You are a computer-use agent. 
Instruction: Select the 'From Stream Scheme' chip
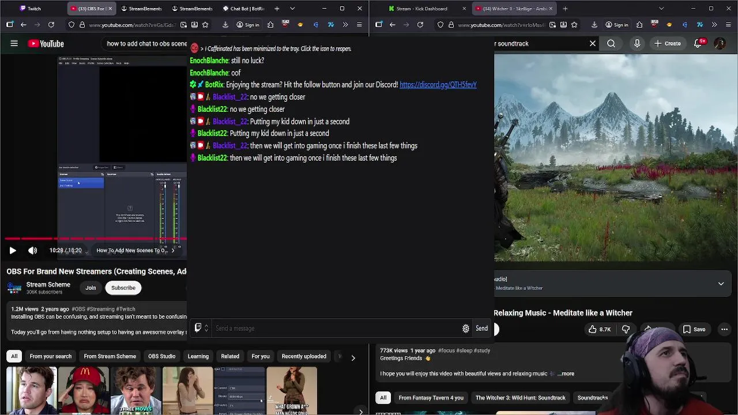pyautogui.click(x=110, y=356)
